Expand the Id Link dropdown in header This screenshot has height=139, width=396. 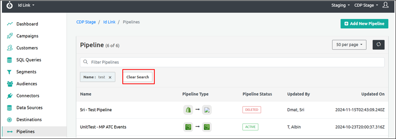click(26, 5)
